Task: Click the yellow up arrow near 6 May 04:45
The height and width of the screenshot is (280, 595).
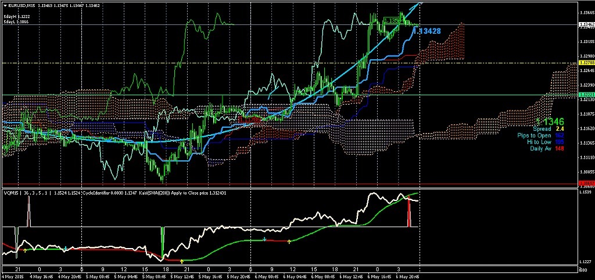Action: [289, 241]
